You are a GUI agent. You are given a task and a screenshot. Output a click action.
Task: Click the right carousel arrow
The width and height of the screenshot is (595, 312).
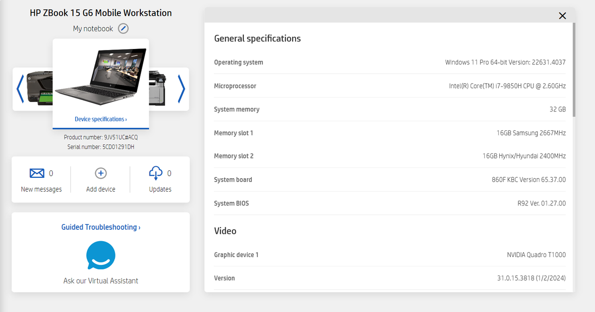pos(181,89)
